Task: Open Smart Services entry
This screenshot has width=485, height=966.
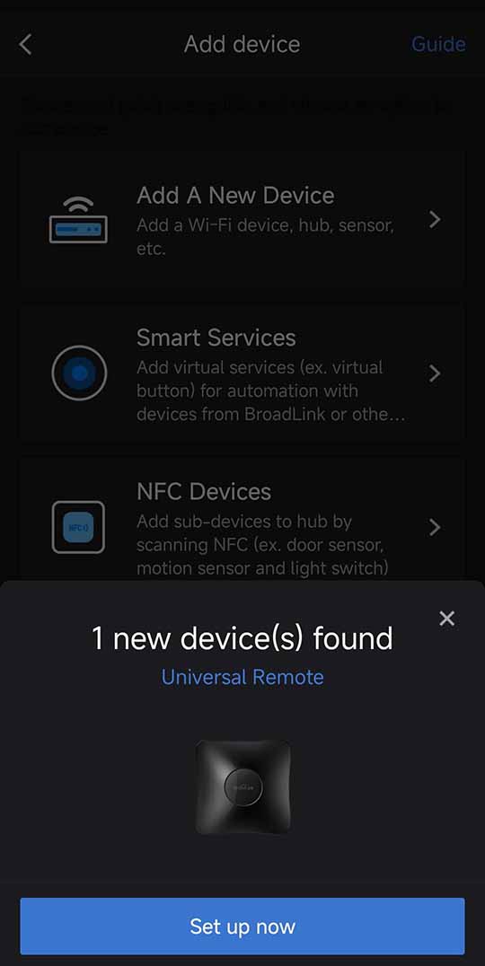Action: tap(242, 373)
